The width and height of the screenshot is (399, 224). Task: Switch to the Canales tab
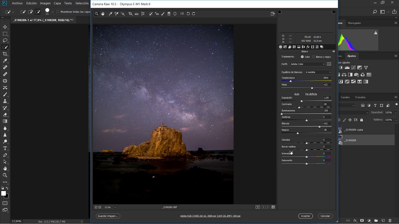pos(345,97)
